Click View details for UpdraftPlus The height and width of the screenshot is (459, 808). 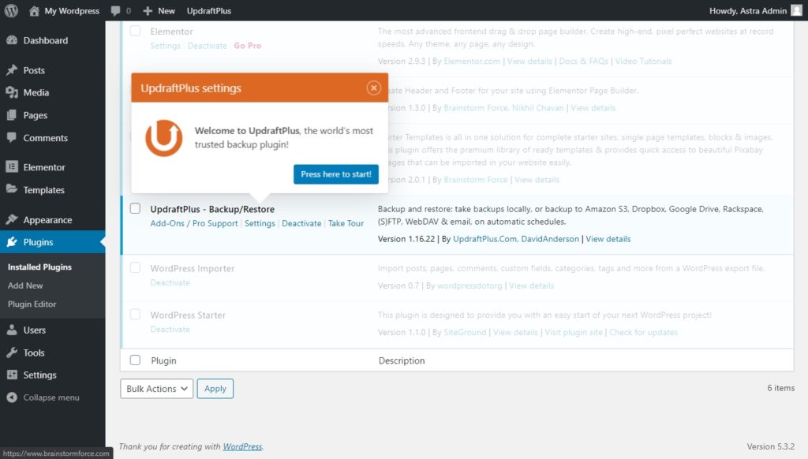[608, 239]
